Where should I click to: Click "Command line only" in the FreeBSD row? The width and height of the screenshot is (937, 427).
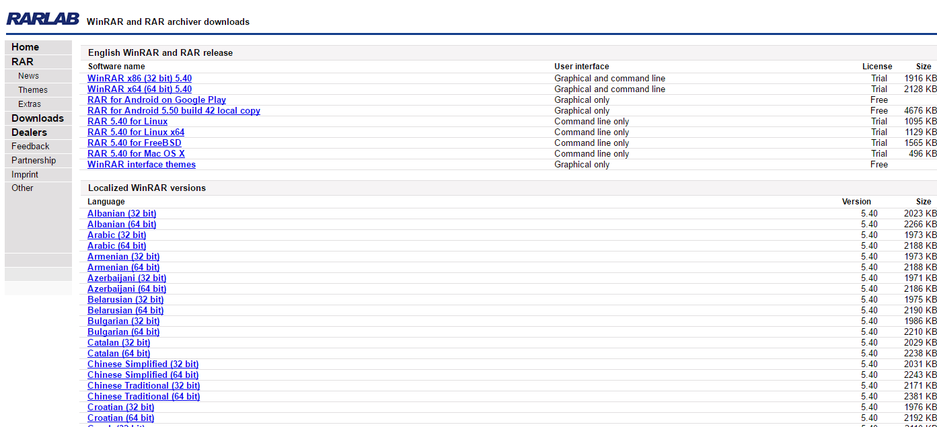coord(592,143)
